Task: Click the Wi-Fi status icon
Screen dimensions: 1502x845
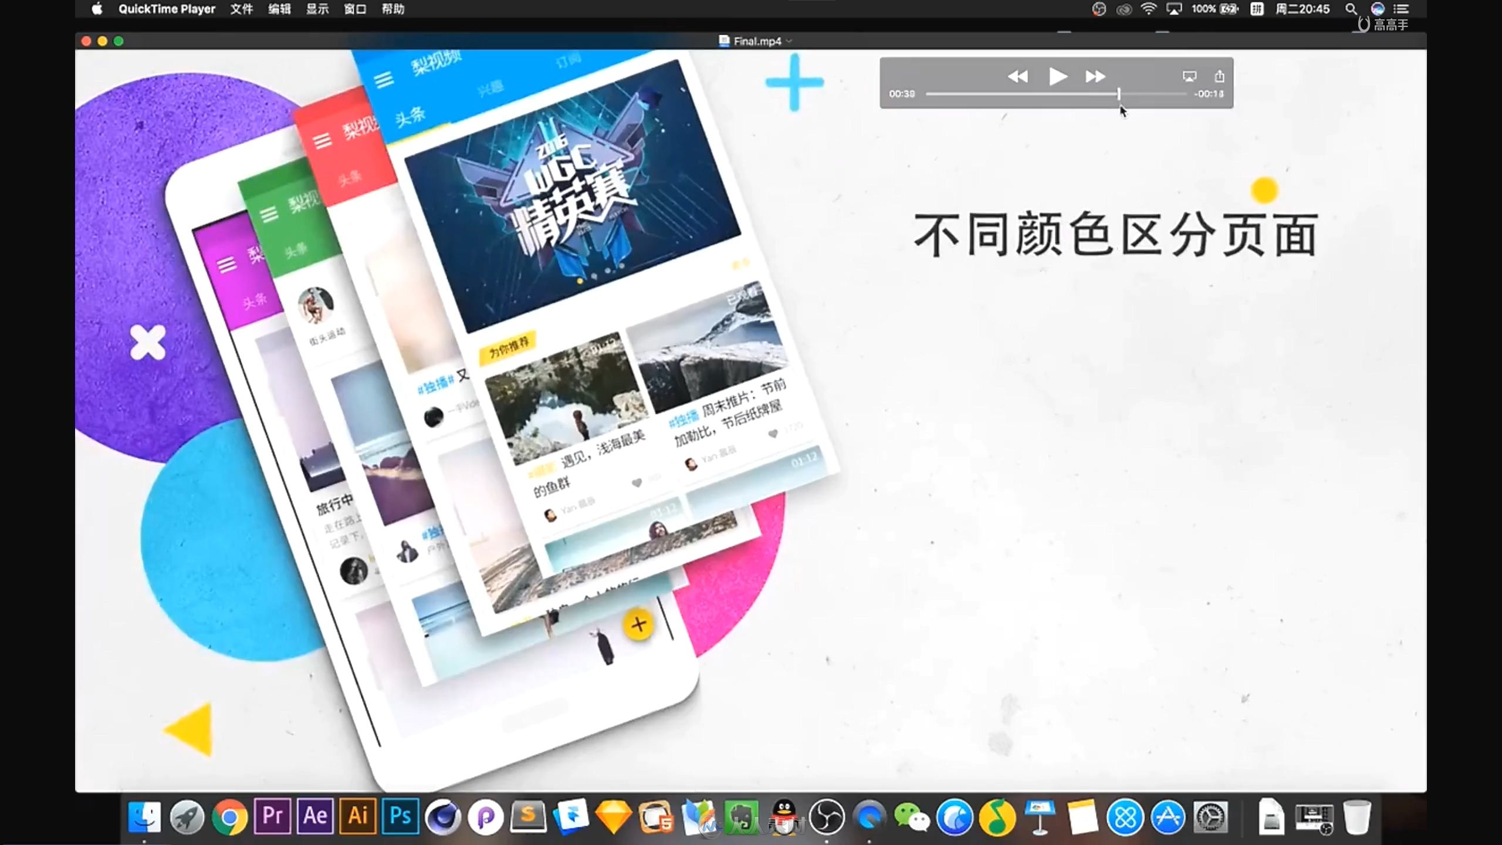Action: 1148,9
